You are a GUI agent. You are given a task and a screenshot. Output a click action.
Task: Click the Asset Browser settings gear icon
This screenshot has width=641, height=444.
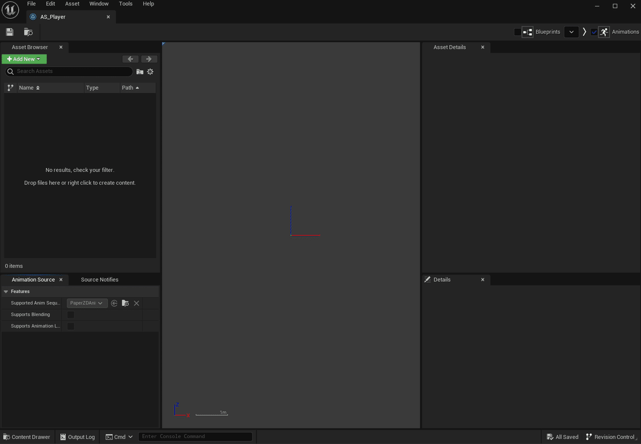click(150, 71)
